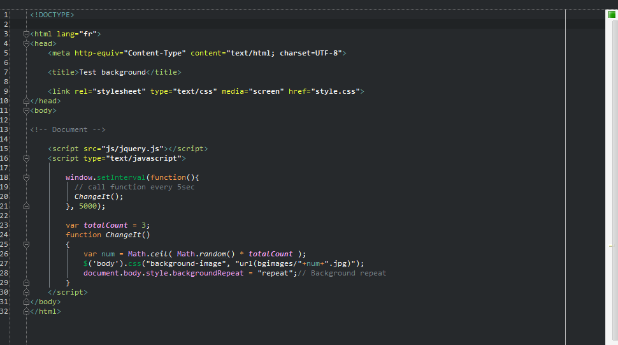Collapse the ChangeIt function brace on line 25

pyautogui.click(x=26, y=244)
